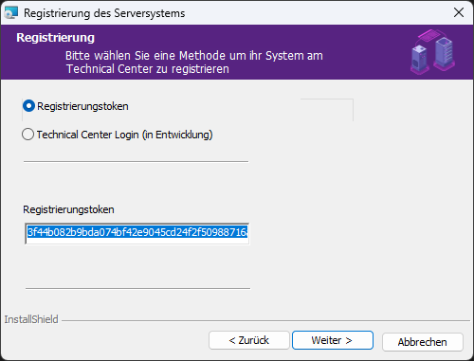The height and width of the screenshot is (361, 474).
Task: Click the bold Registrierung banner heading
Action: click(55, 38)
